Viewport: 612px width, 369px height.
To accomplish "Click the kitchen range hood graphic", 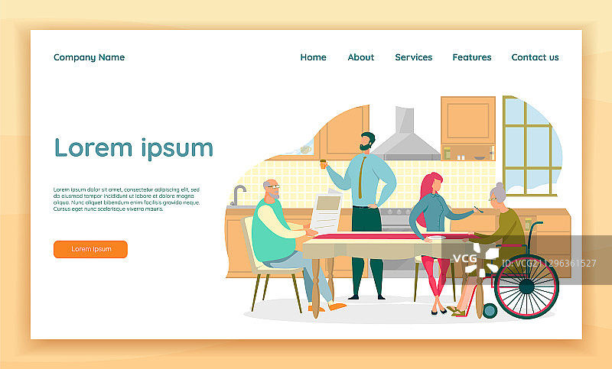I will pos(405,134).
